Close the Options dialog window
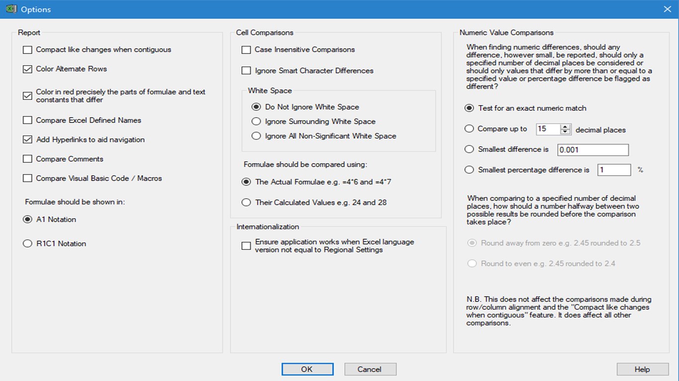 [x=668, y=9]
